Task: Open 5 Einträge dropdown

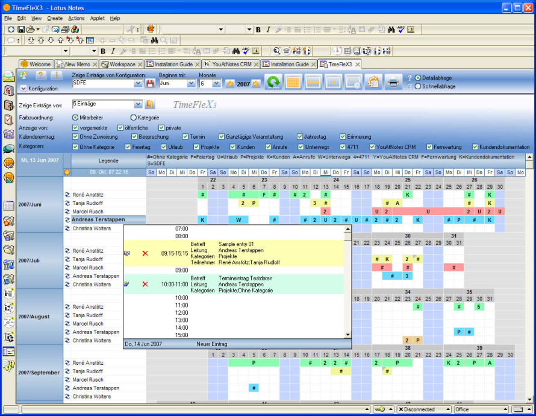Action: [x=138, y=104]
